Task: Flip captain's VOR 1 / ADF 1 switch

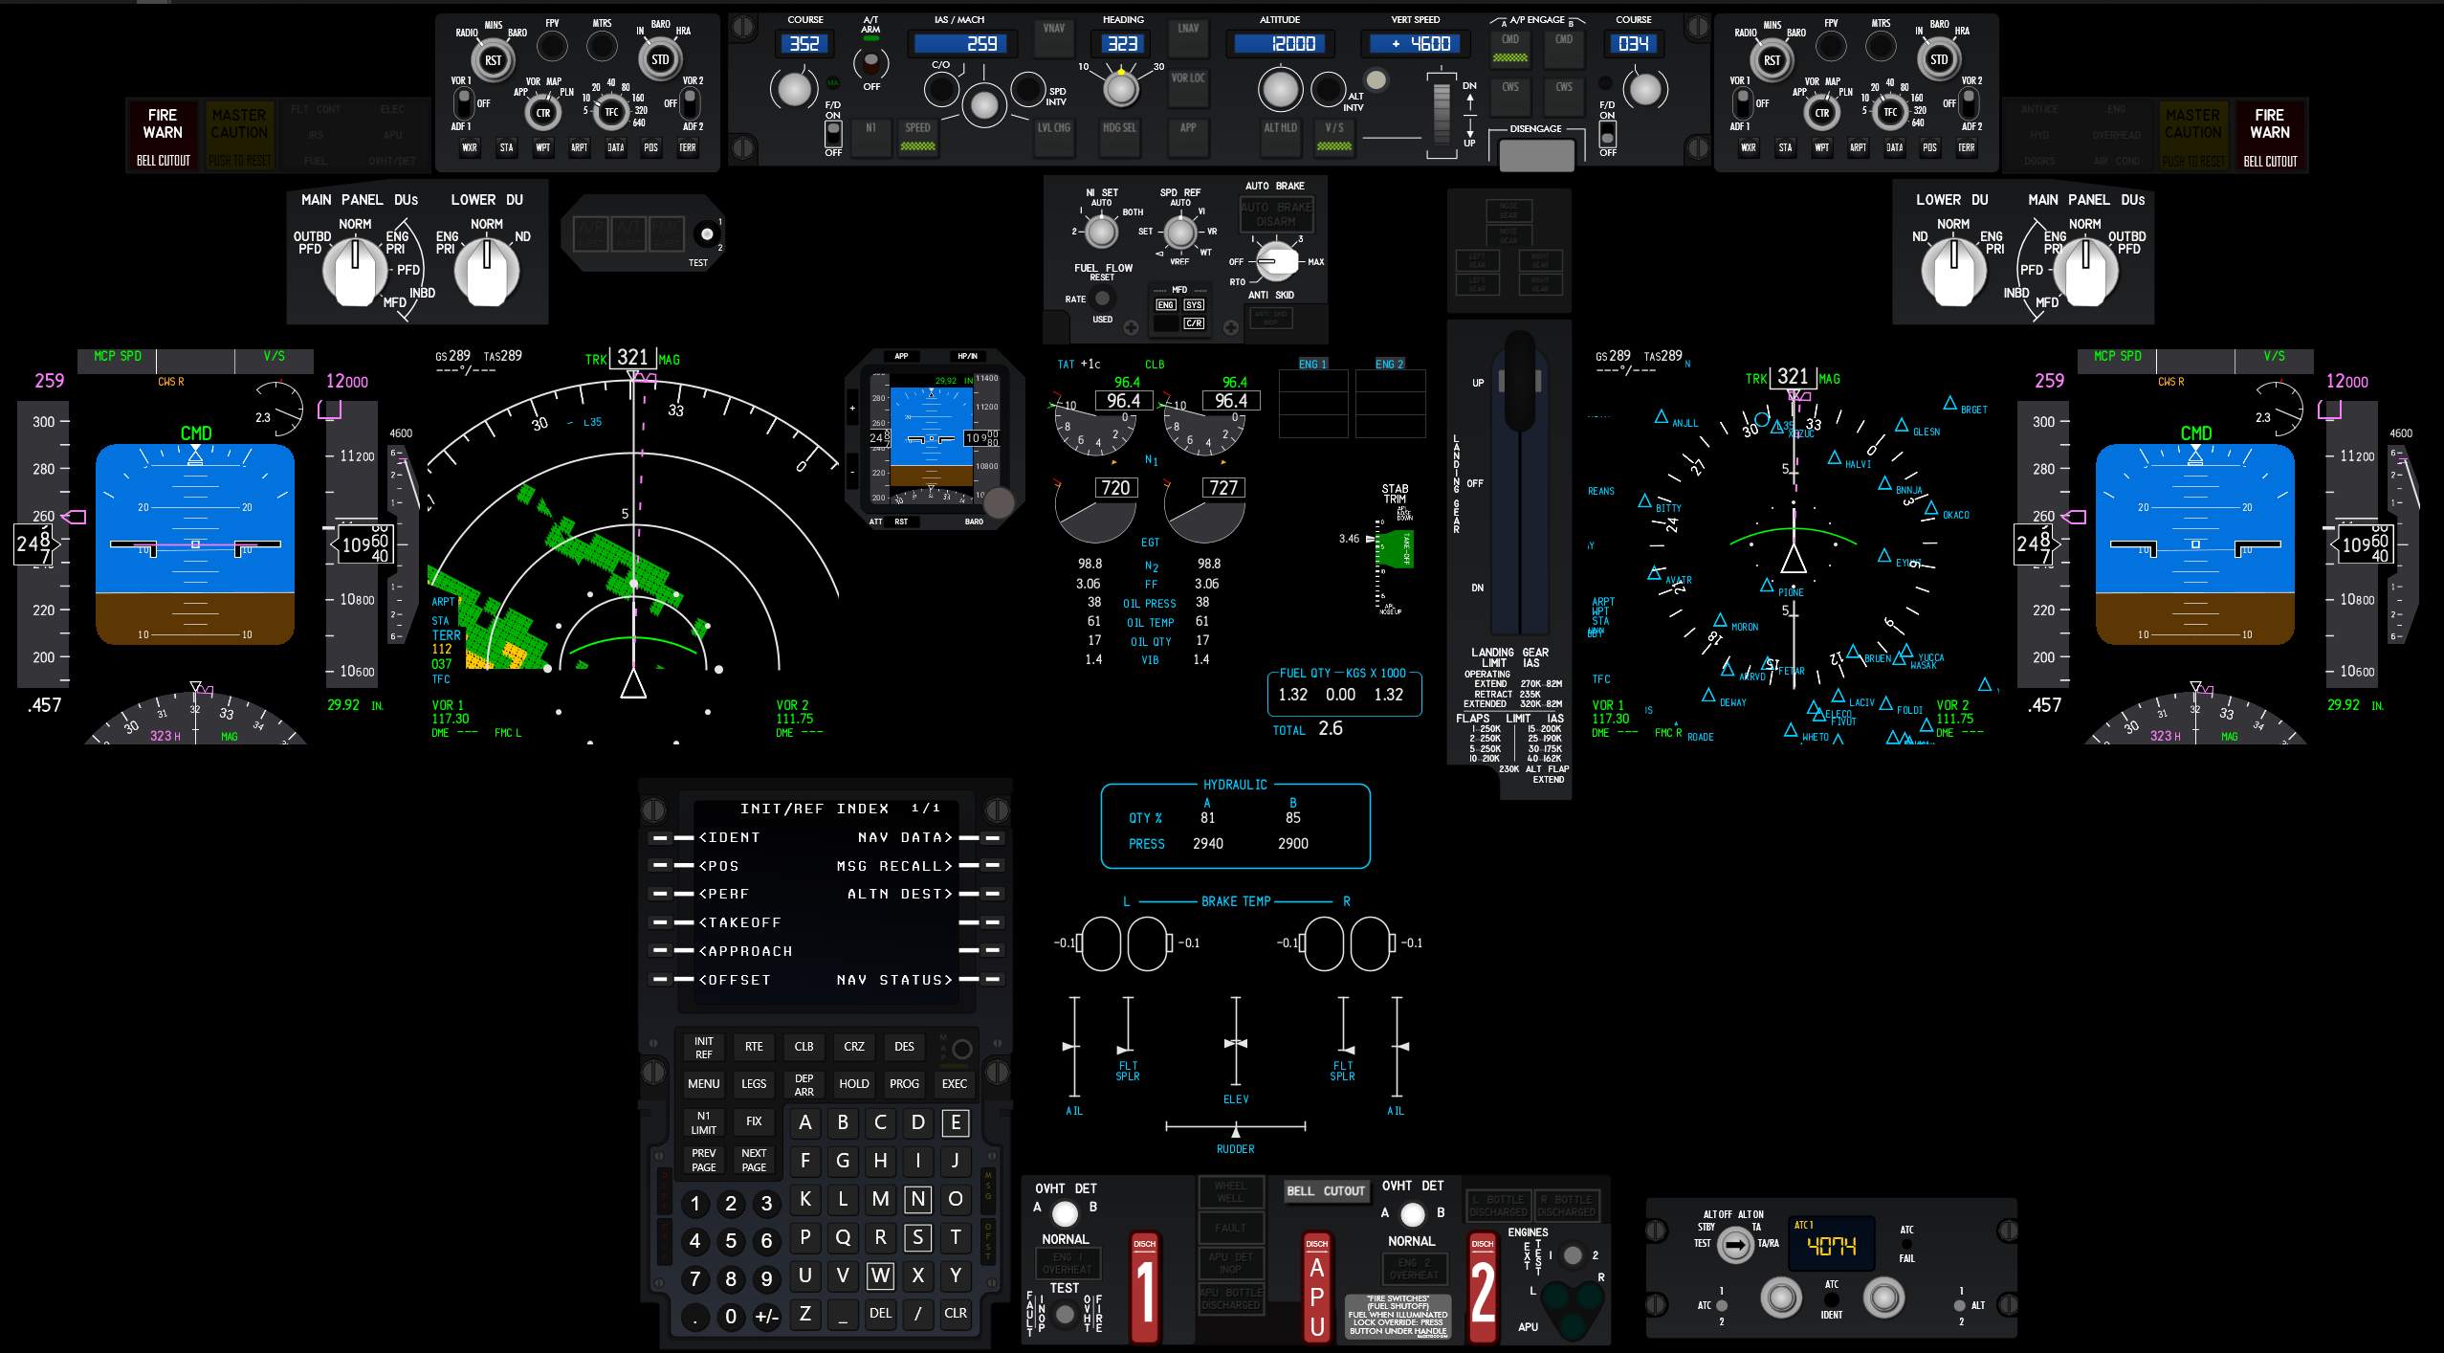Action: tap(463, 102)
